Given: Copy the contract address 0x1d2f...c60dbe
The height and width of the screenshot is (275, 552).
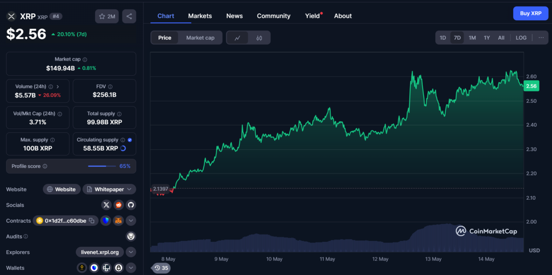Looking at the screenshot, I should pyautogui.click(x=92, y=221).
